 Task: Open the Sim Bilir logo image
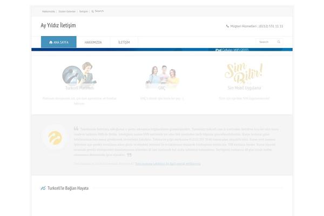tap(244, 73)
